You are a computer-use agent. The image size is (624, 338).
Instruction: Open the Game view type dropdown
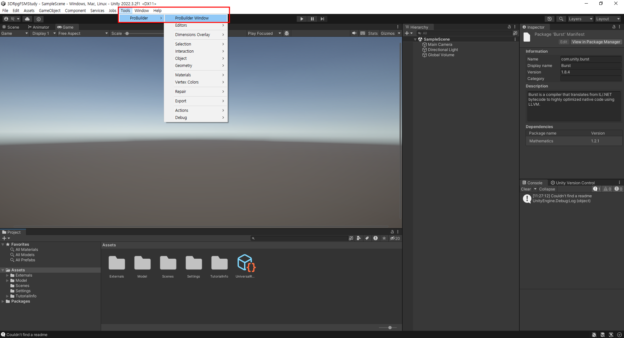(15, 33)
